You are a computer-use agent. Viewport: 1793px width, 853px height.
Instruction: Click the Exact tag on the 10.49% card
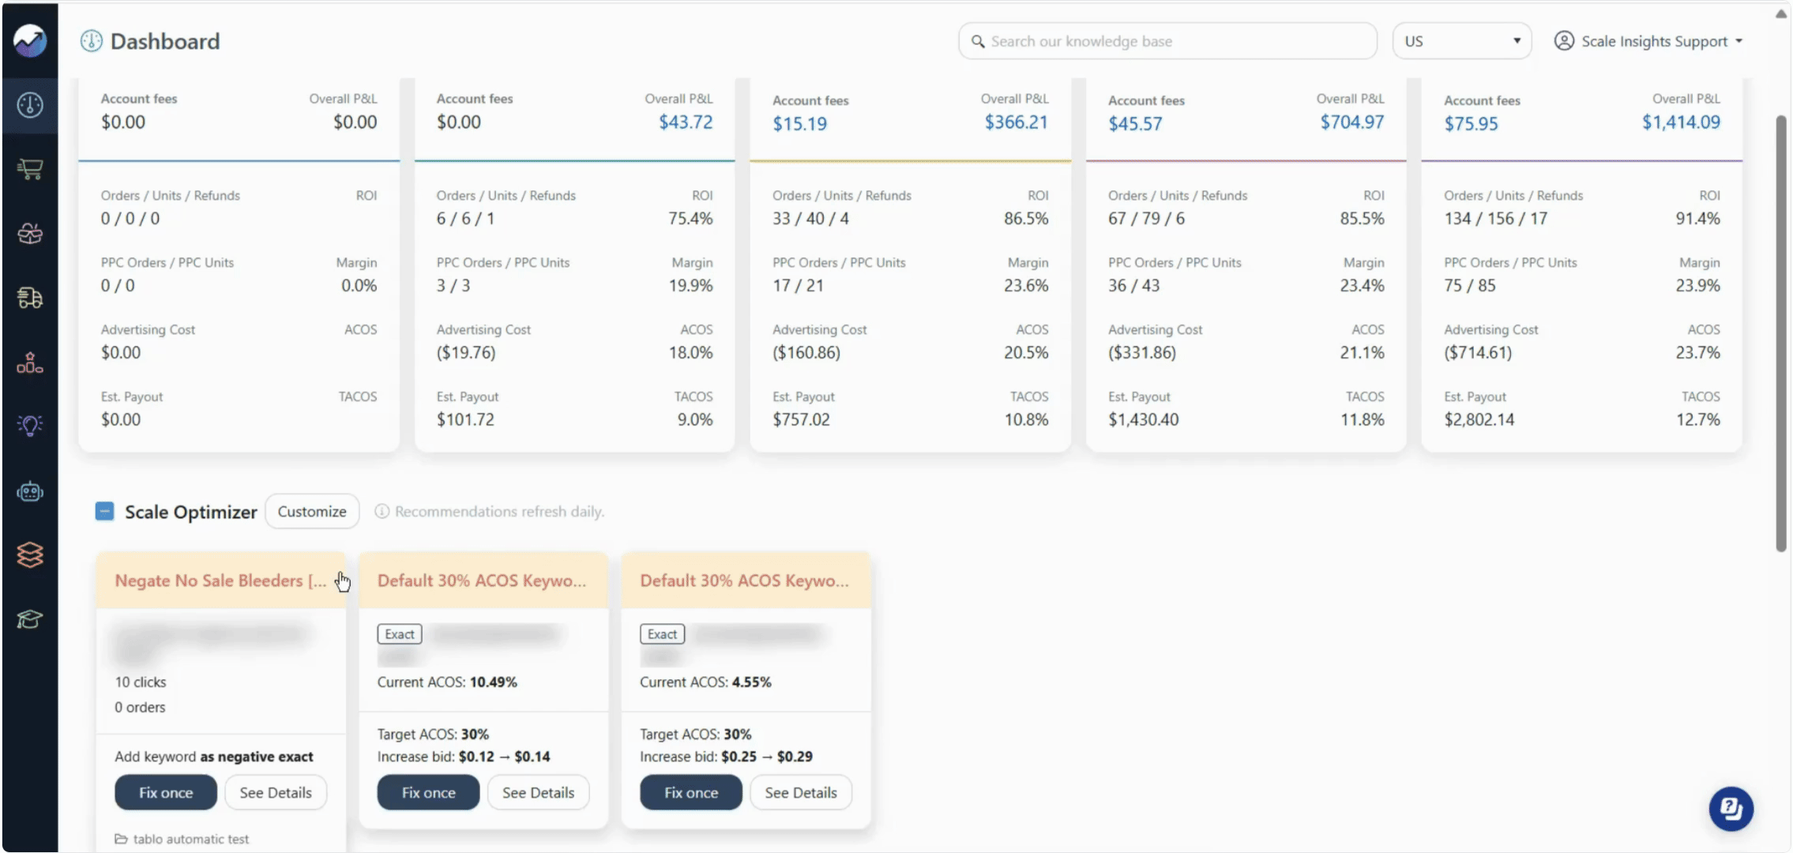click(x=400, y=634)
